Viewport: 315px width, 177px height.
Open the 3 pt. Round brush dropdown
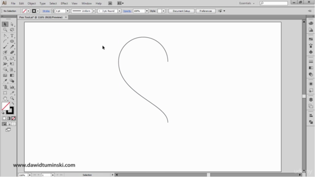pos(119,11)
